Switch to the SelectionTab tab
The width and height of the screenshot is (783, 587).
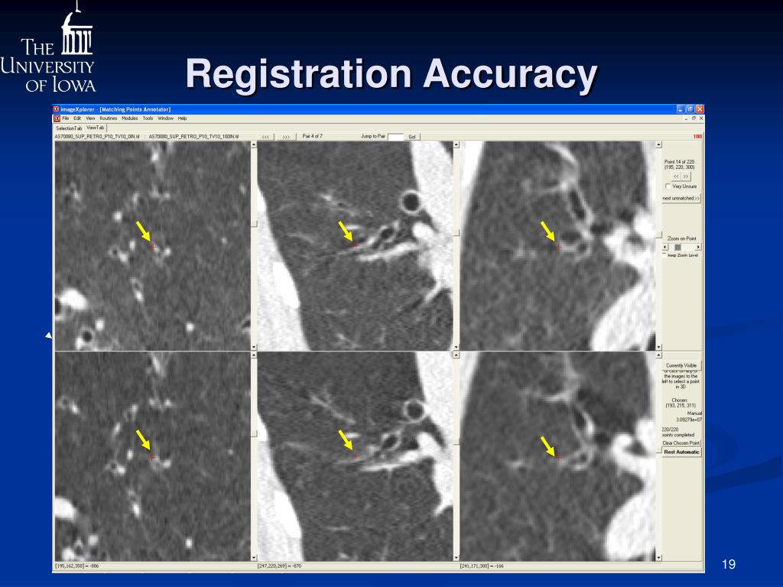(x=69, y=128)
